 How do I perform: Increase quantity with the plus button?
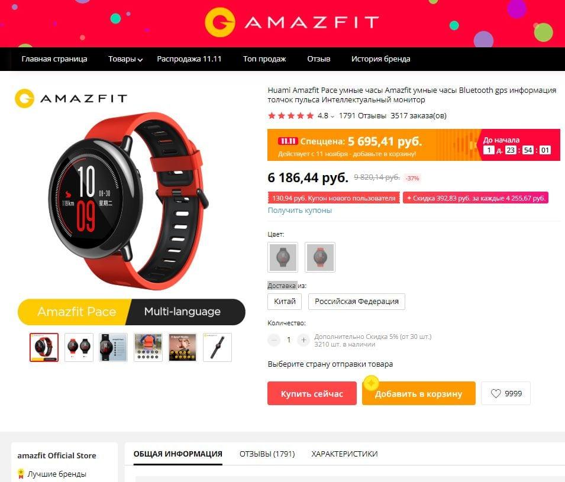point(304,339)
